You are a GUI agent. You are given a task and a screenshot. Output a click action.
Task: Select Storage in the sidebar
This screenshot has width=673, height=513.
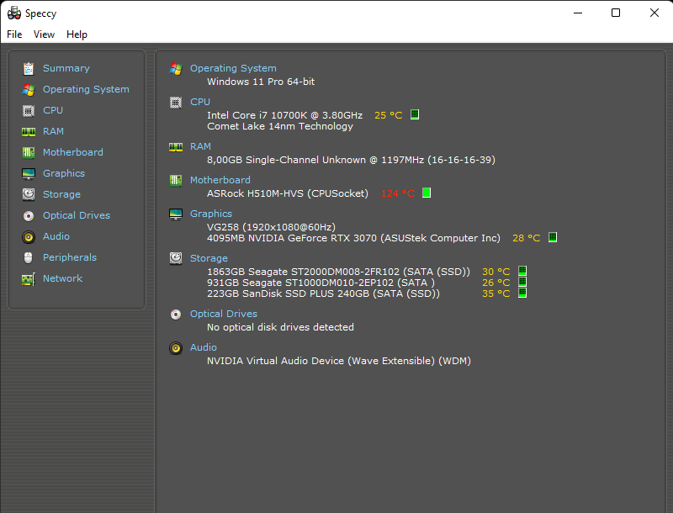61,194
